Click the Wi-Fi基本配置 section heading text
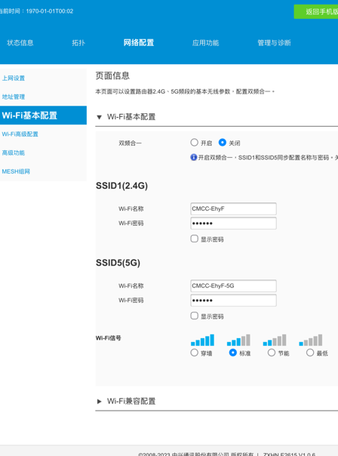Image resolution: width=338 pixels, height=456 pixels. 131,117
